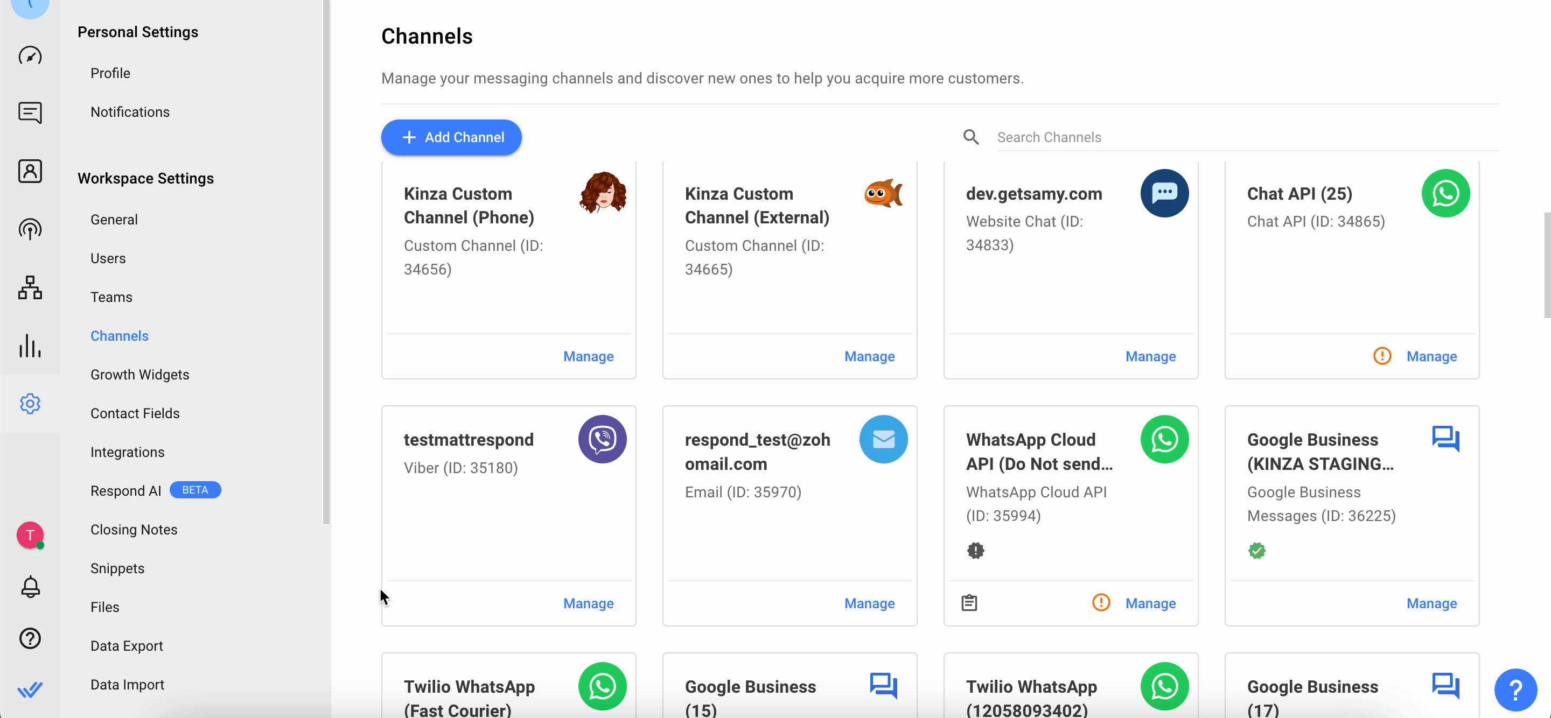This screenshot has width=1551, height=718.
Task: Click the warning icon on Chat API card
Action: tap(1382, 356)
